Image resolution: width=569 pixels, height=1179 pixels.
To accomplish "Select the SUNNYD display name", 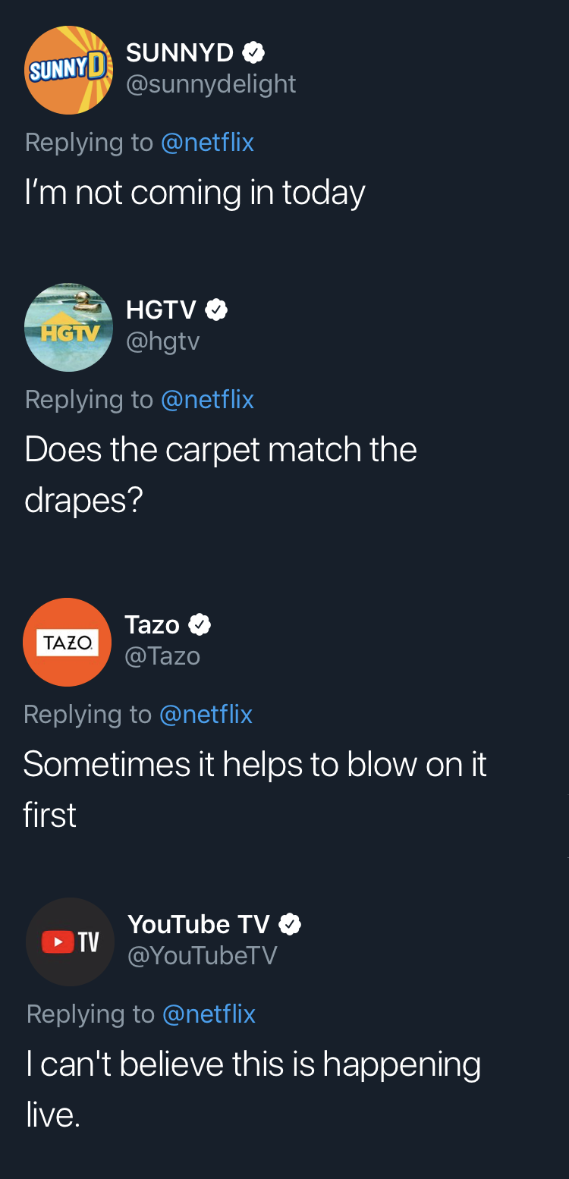I will click(x=180, y=52).
